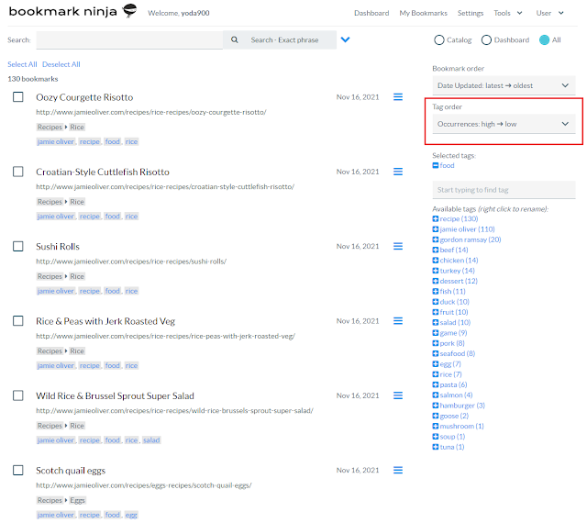Add jamie oliver tag with its plus icon

(436, 228)
